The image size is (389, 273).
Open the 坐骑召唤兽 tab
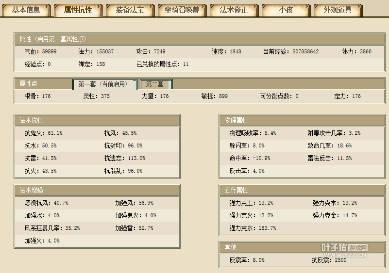pyautogui.click(x=182, y=10)
